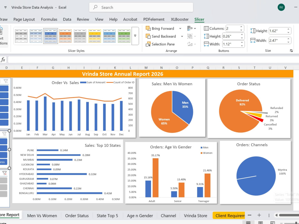
Task: Add a new sheet with plus icon
Action: (259, 215)
